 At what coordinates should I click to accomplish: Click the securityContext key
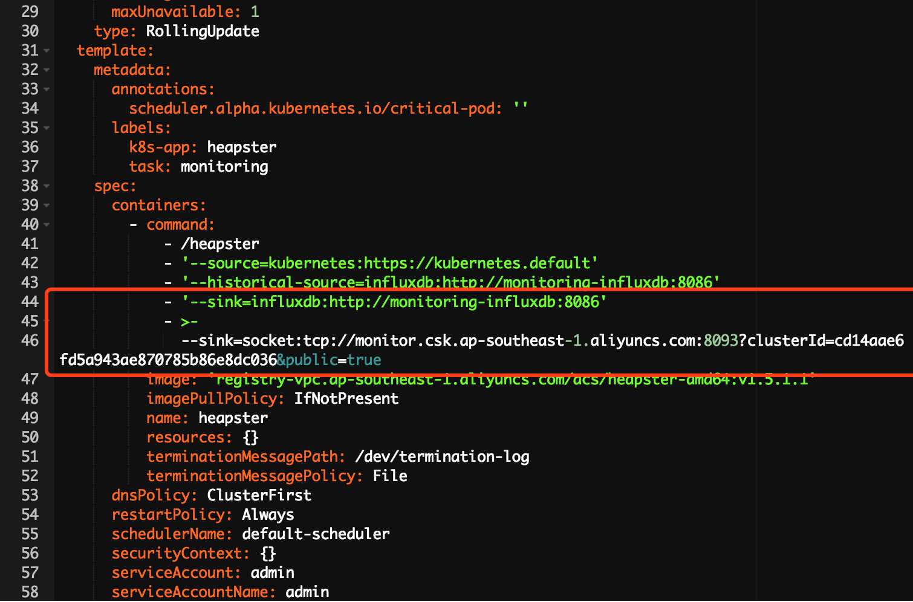pyautogui.click(x=180, y=554)
